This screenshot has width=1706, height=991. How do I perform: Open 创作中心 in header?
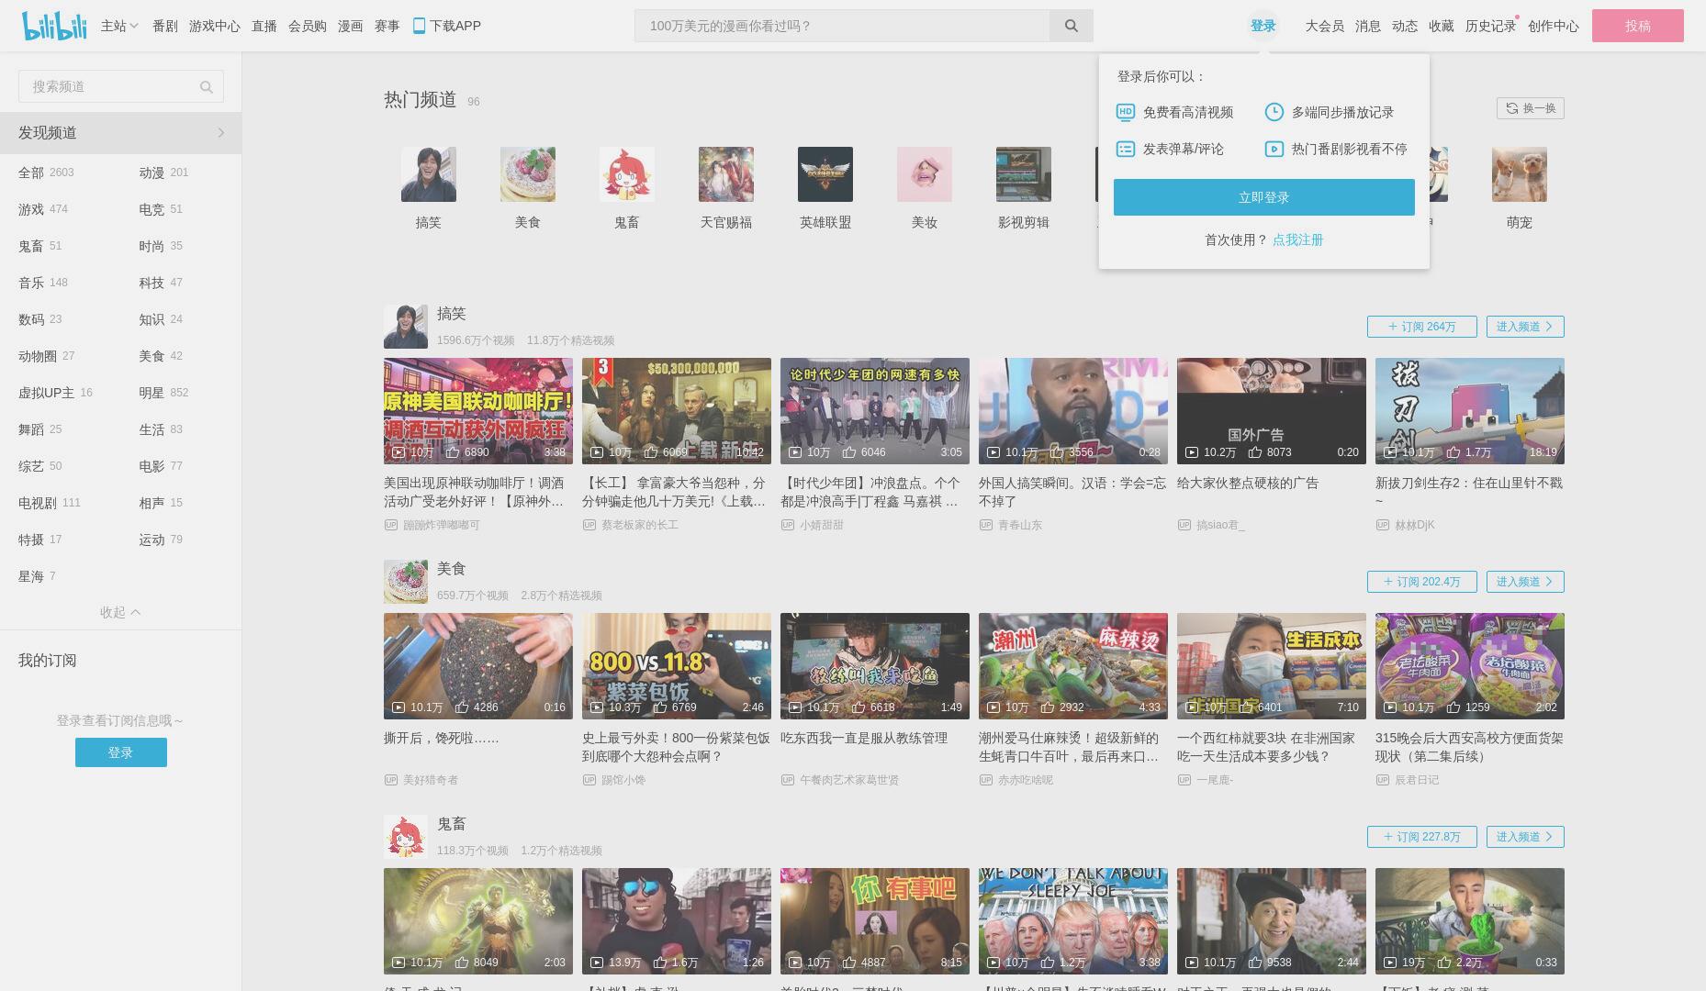coord(1554,26)
